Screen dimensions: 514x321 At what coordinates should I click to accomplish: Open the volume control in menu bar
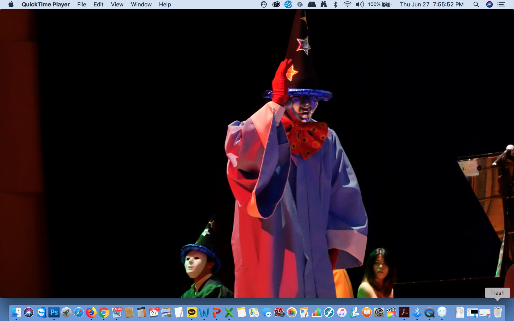pyautogui.click(x=360, y=5)
